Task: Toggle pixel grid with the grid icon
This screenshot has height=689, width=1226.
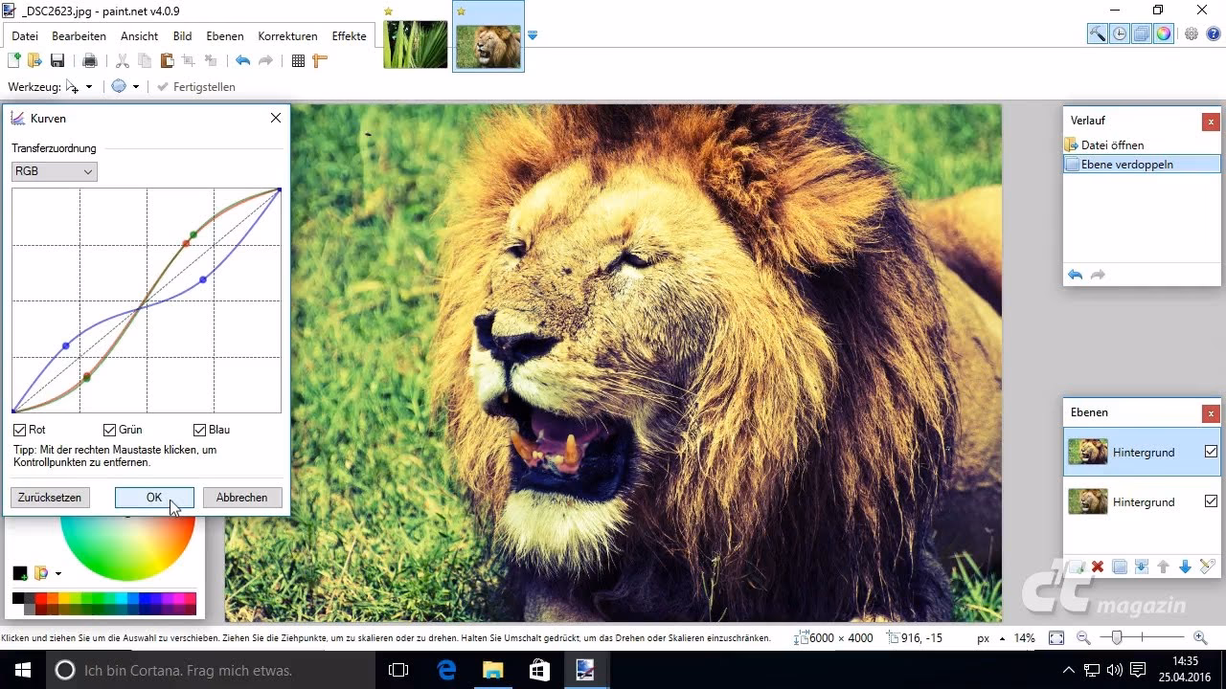Action: click(x=300, y=59)
